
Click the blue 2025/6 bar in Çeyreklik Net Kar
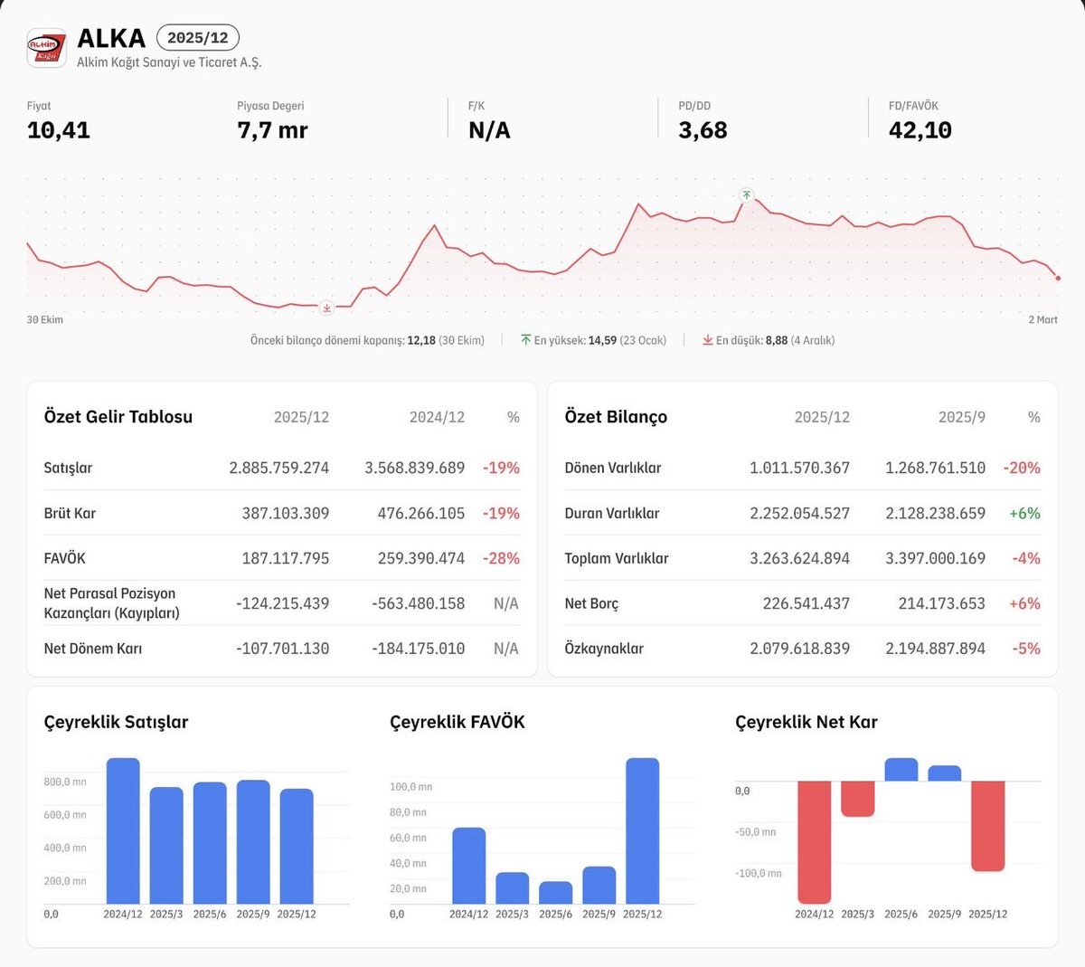[901, 770]
